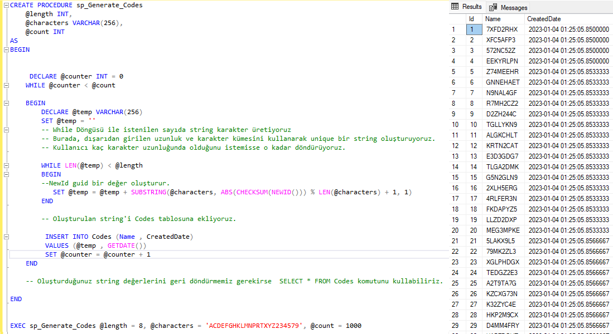
Task: Click the Name cell E3D3GDG7
Action: pyautogui.click(x=503, y=156)
